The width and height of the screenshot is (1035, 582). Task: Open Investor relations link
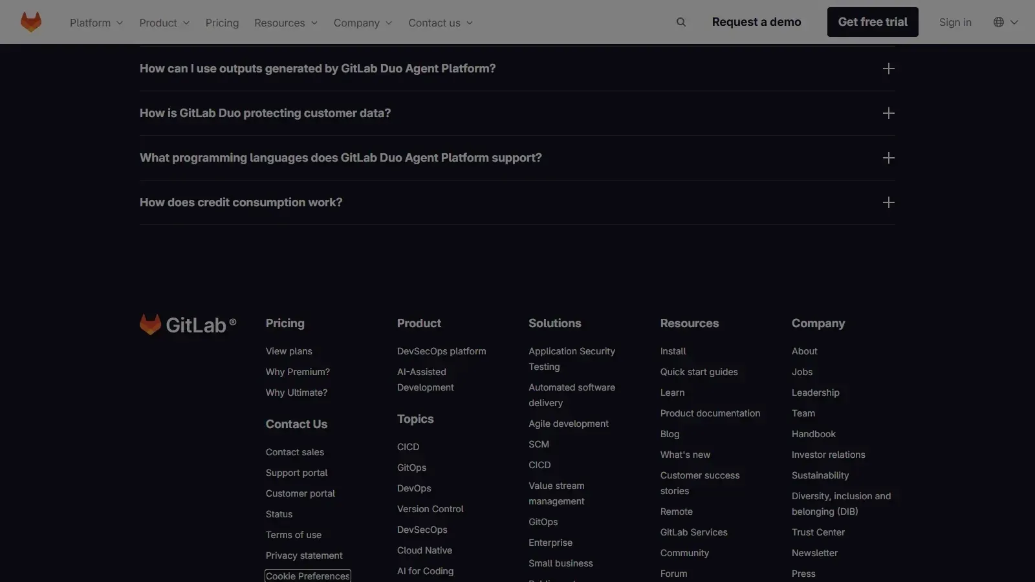tap(828, 455)
